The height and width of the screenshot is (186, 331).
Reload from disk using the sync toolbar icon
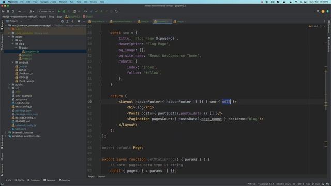coord(13,11)
